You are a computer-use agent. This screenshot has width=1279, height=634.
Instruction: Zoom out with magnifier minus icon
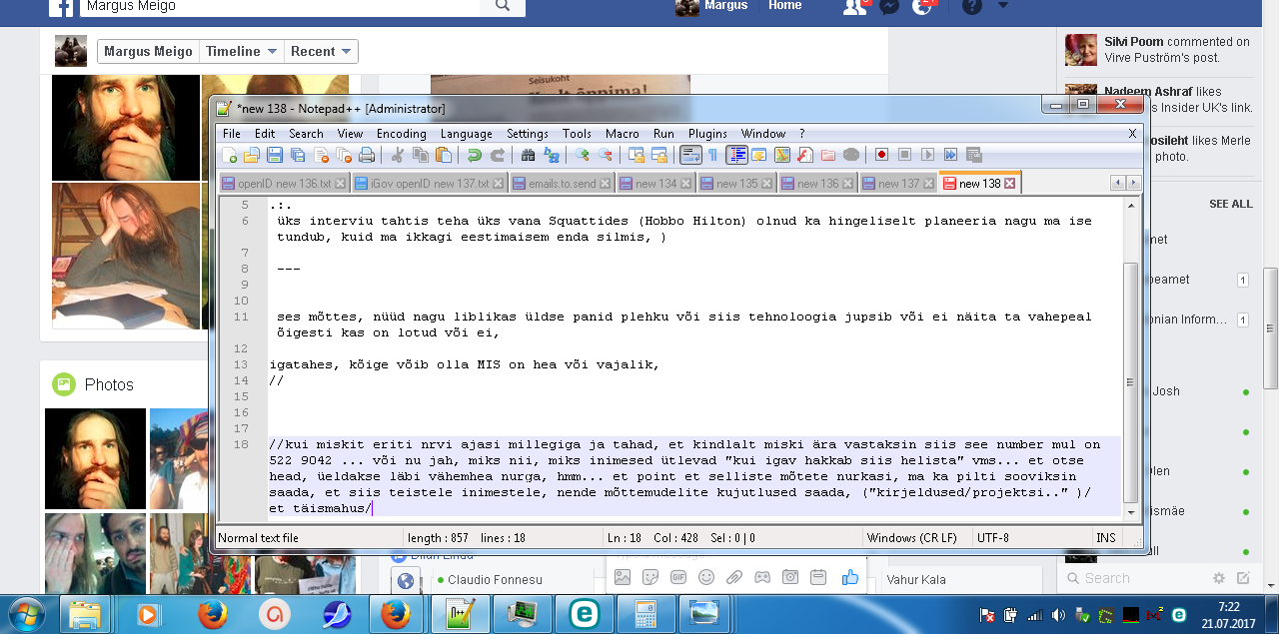click(x=605, y=155)
